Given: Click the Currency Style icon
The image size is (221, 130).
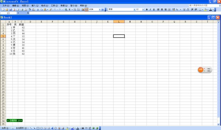Looking at the screenshot, I should click(173, 9).
